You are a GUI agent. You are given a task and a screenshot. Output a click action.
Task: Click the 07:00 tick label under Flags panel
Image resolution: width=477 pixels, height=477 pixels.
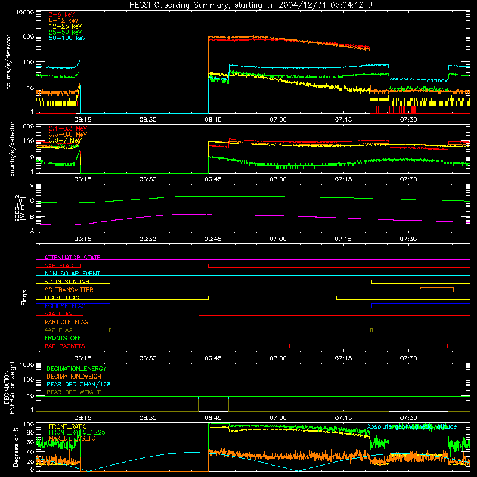coord(278,358)
